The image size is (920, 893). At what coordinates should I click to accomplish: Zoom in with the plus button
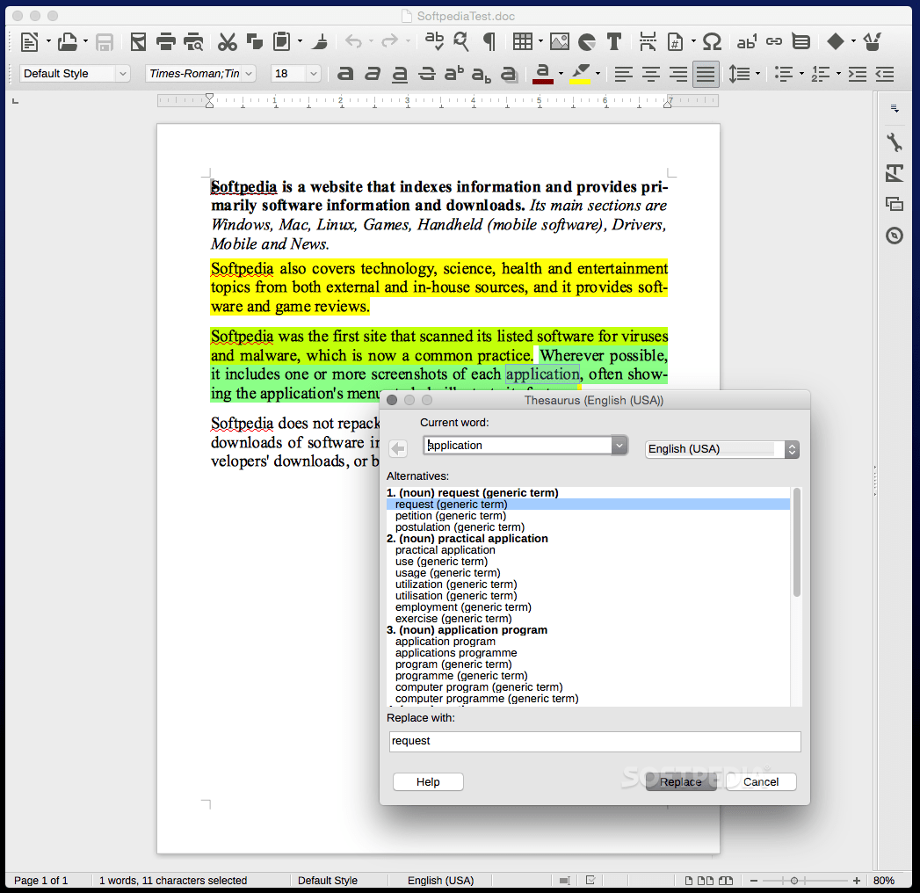tap(857, 881)
